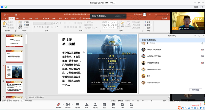The height and width of the screenshot is (110, 205).
Task: Expand video options arrow beside 开启视频
Action: (72, 104)
